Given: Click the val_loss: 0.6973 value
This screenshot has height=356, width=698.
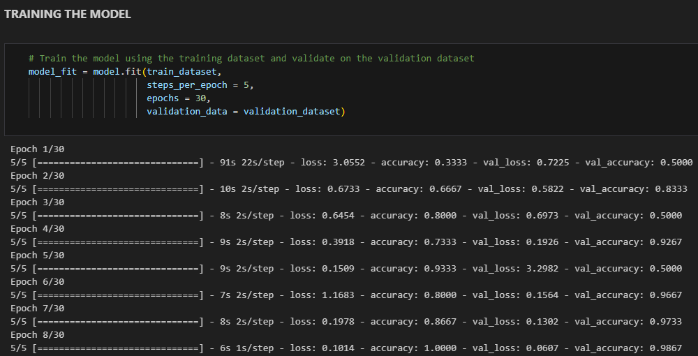Looking at the screenshot, I should [515, 216].
